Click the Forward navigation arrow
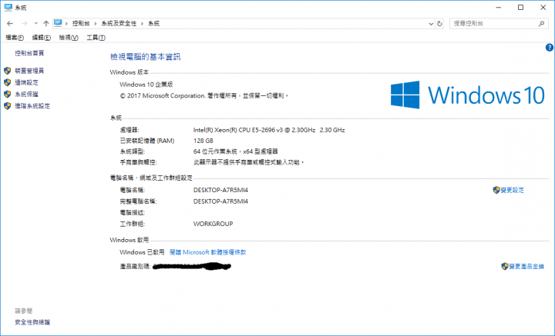 pyautogui.click(x=25, y=24)
